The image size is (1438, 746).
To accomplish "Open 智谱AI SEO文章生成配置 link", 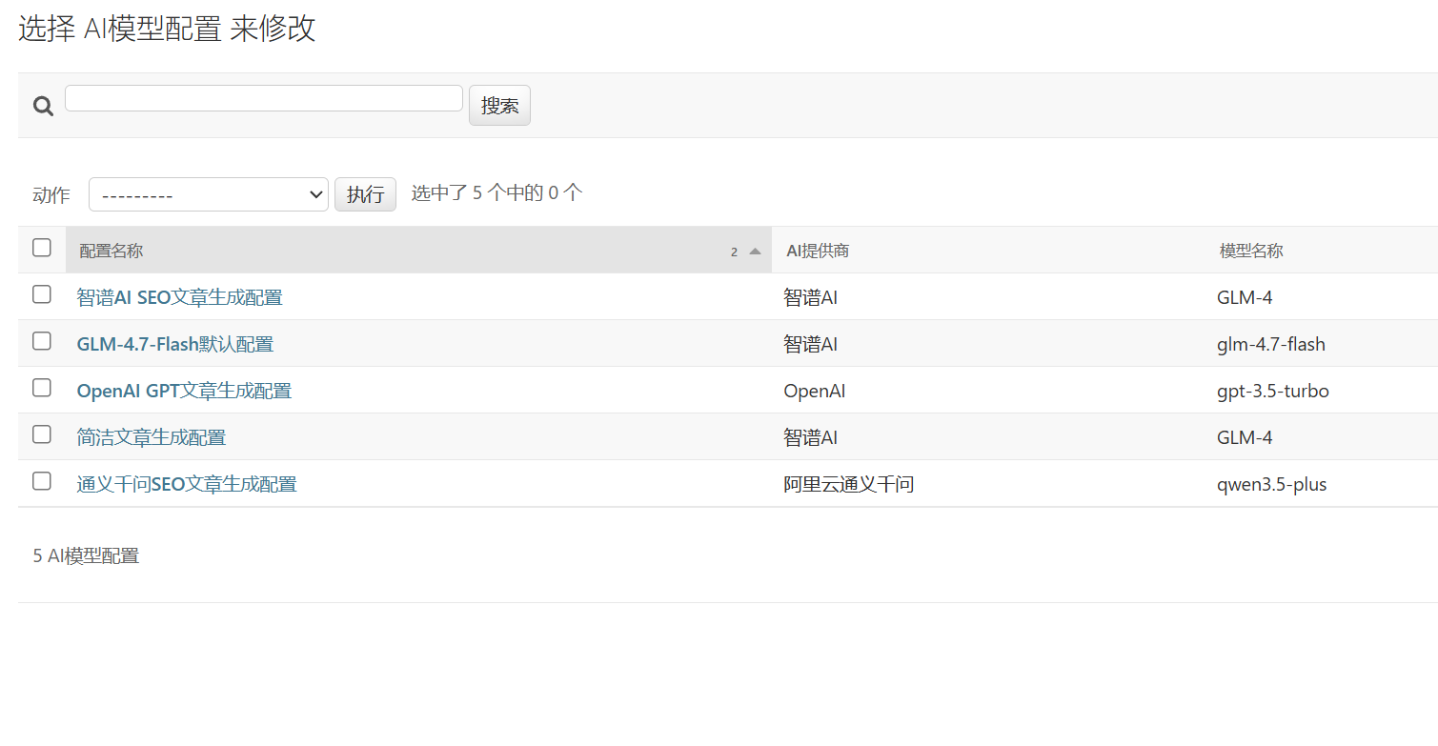I will (x=179, y=297).
